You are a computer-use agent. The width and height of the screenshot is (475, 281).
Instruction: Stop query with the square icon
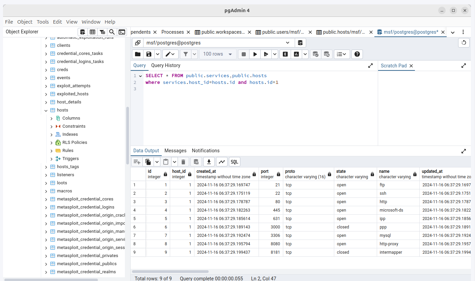tap(244, 54)
